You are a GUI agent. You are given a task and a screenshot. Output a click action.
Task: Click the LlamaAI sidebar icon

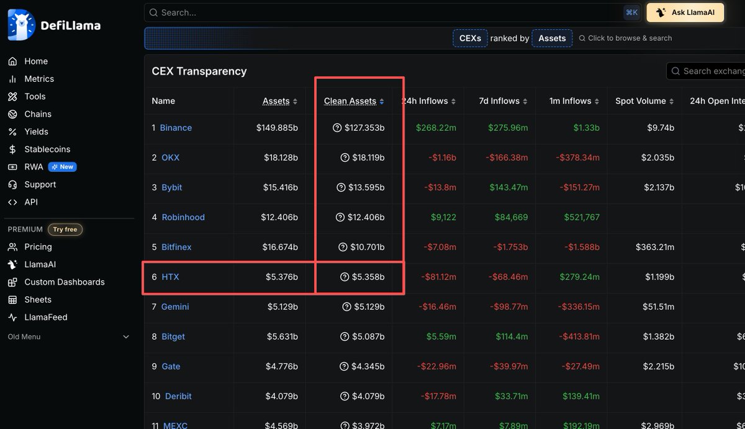(12, 265)
